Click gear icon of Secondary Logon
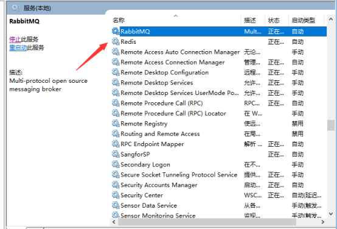The image size is (337, 229). (x=116, y=164)
